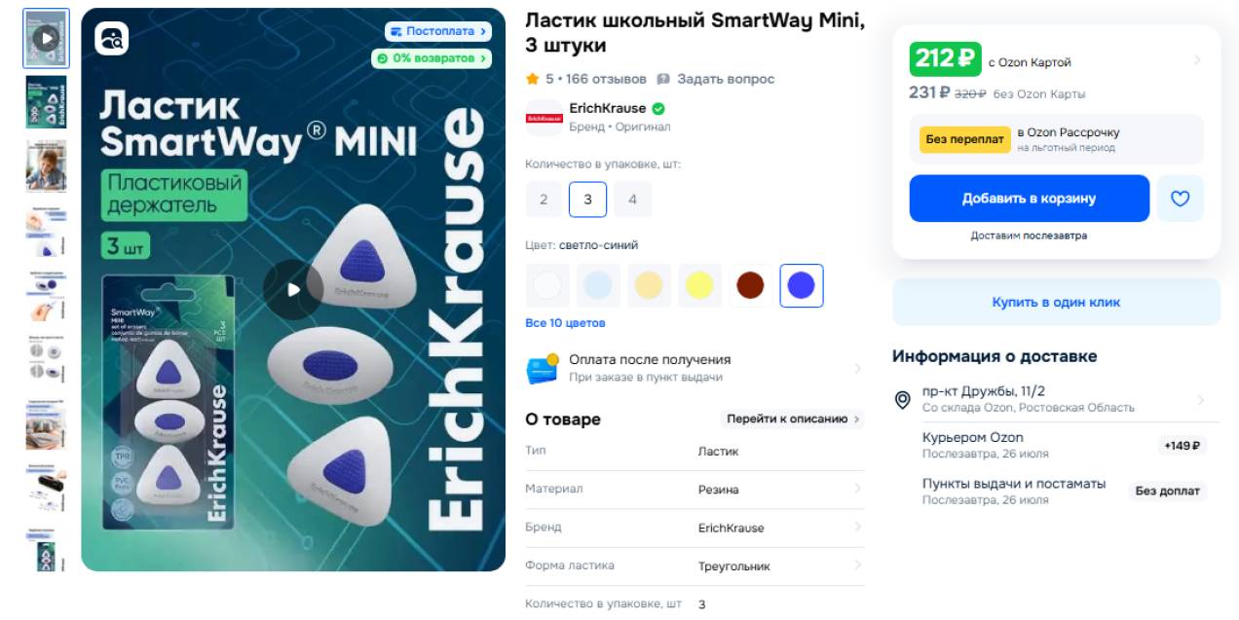Open visual search icon on product image

[x=112, y=39]
